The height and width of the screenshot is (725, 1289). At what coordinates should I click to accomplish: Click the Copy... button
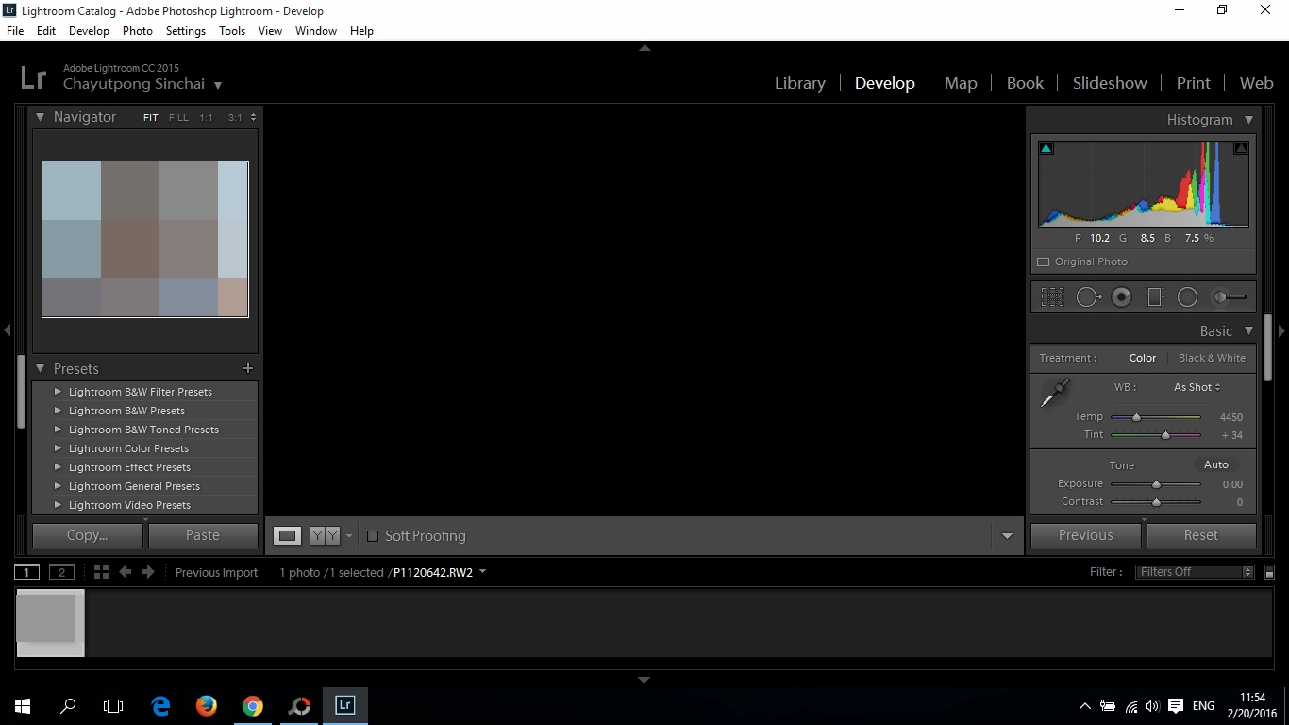(88, 535)
